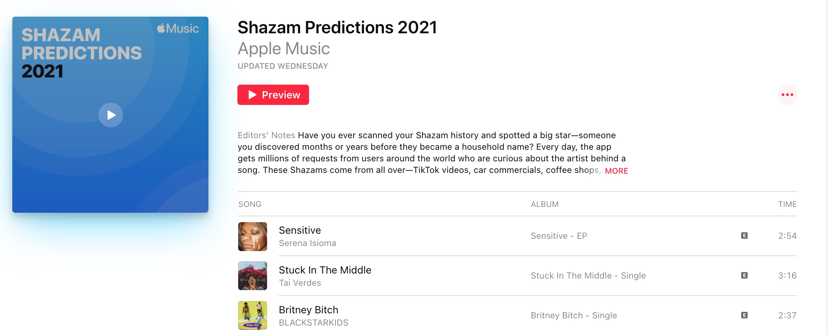Click the explicit badge on Sensitive row
Screen dimensions: 828x335
pos(744,236)
